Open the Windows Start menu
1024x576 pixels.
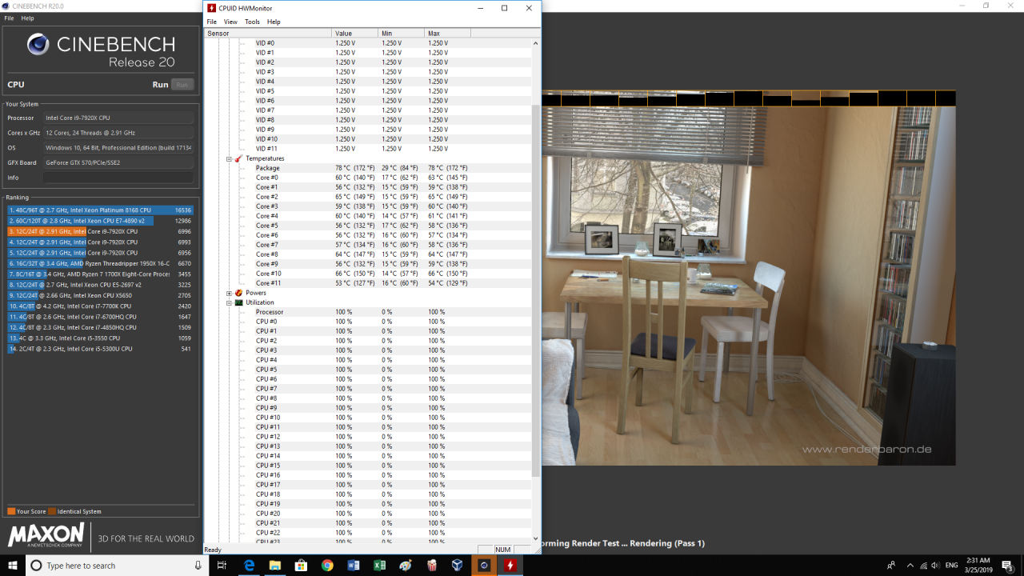coord(13,566)
